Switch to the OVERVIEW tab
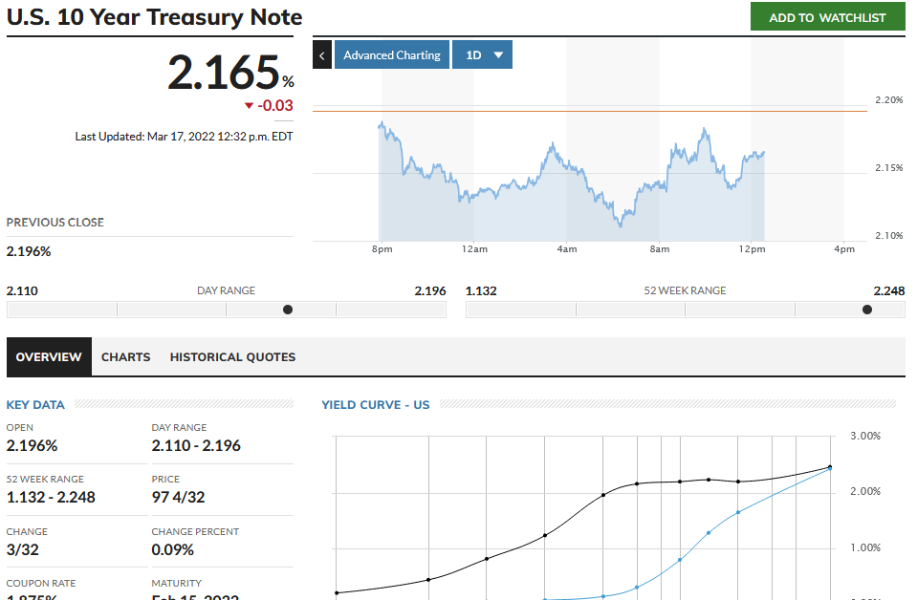Screen dimensions: 917x600 [49, 357]
